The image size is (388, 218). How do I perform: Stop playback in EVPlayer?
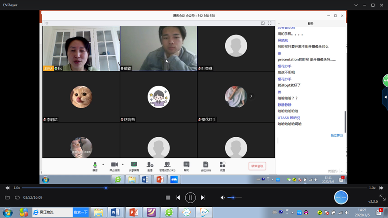pyautogui.click(x=168, y=197)
